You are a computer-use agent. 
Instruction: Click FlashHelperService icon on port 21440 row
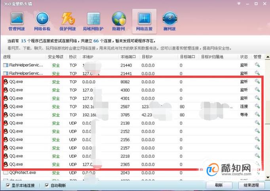click(6, 65)
